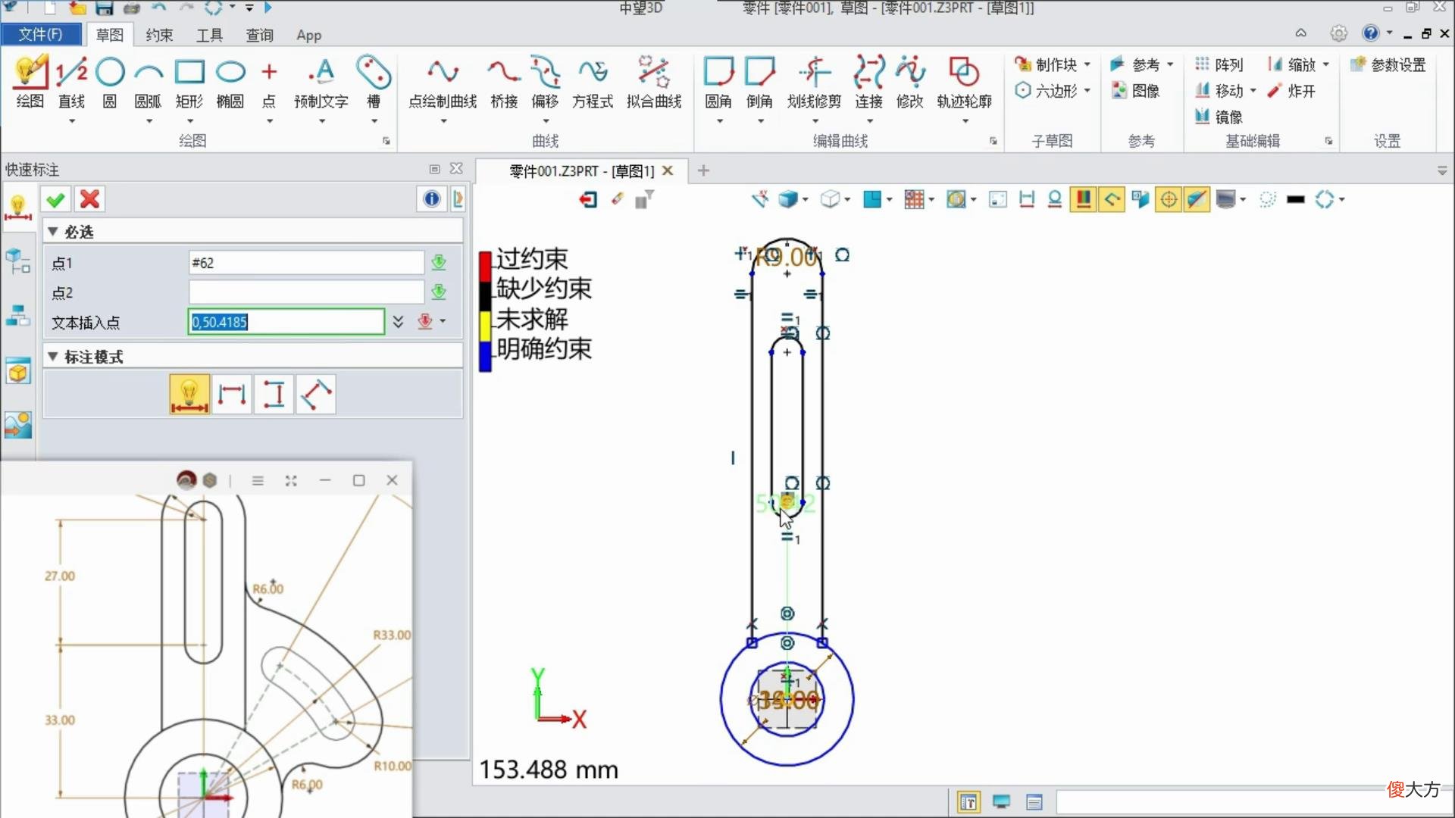Open the 参考 reference dropdown arrow

[1171, 64]
